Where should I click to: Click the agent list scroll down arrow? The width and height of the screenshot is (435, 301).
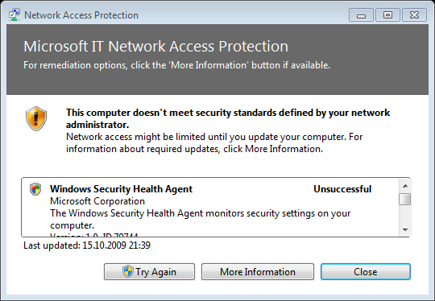click(x=405, y=229)
